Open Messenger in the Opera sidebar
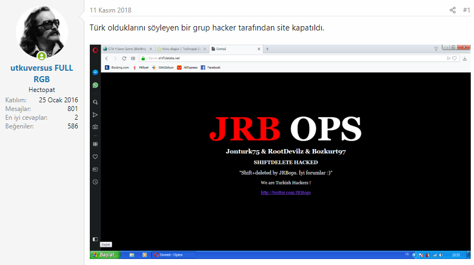 pyautogui.click(x=95, y=72)
